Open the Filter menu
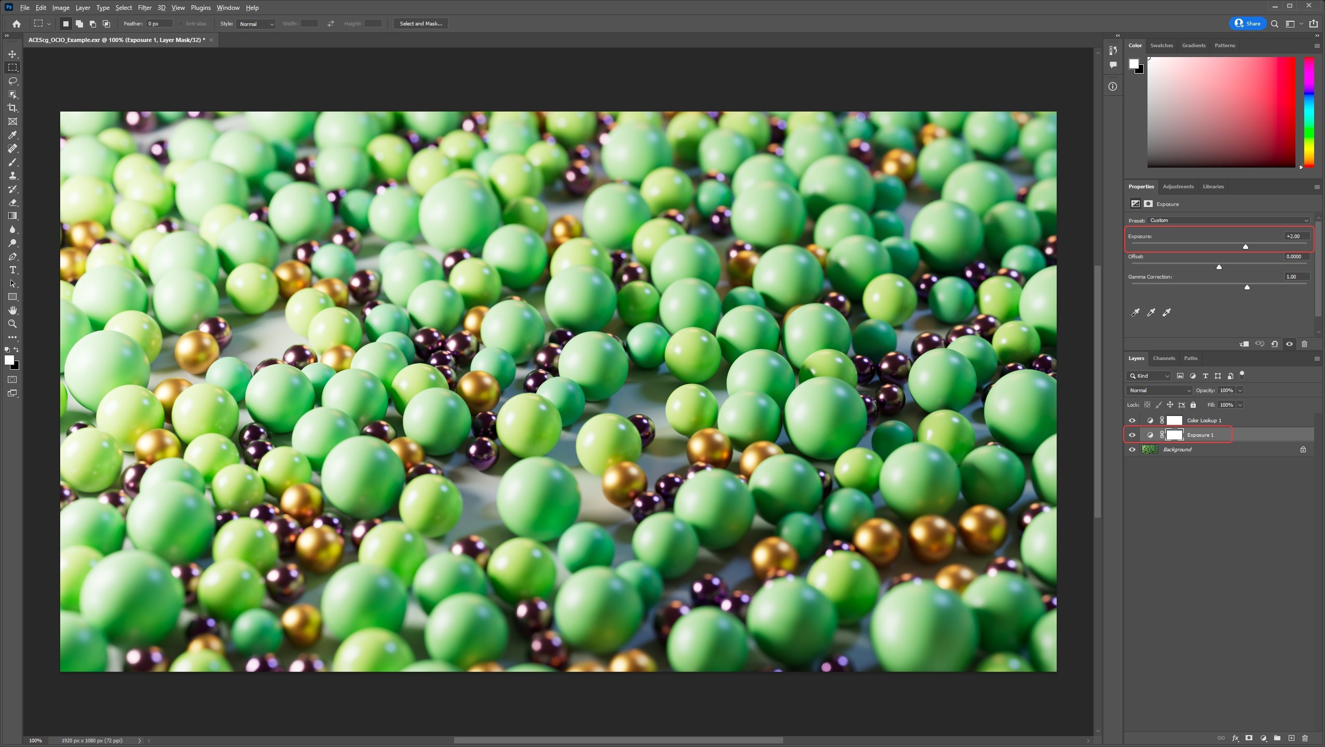The height and width of the screenshot is (747, 1325). [144, 8]
